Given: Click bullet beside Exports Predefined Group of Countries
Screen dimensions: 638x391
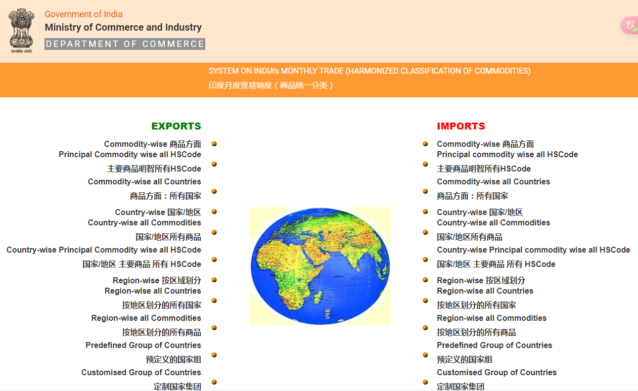Looking at the screenshot, I should (214, 355).
